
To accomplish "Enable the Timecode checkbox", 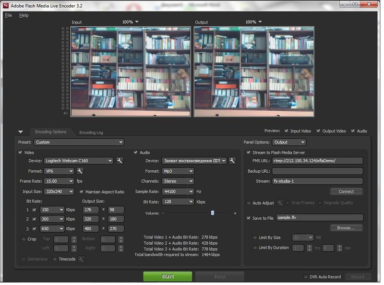I will click(x=55, y=259).
